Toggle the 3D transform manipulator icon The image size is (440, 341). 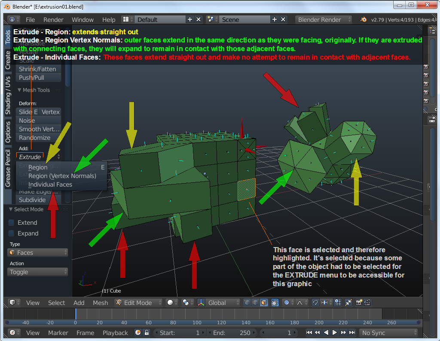click(x=201, y=302)
